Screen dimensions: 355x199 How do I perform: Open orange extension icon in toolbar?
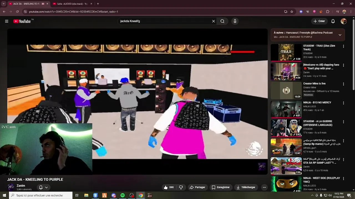[321, 12]
